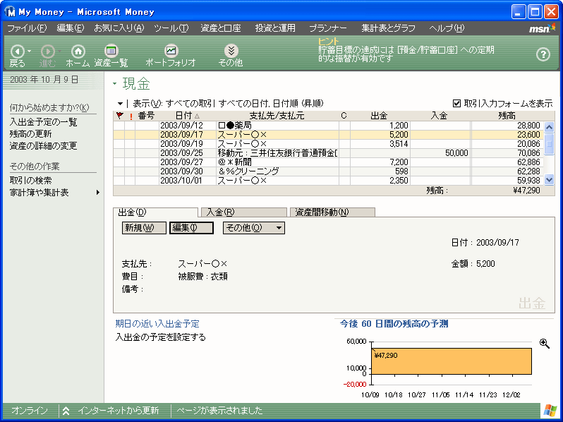
Task: Open the その他(O) dropdown button
Action: pos(254,228)
